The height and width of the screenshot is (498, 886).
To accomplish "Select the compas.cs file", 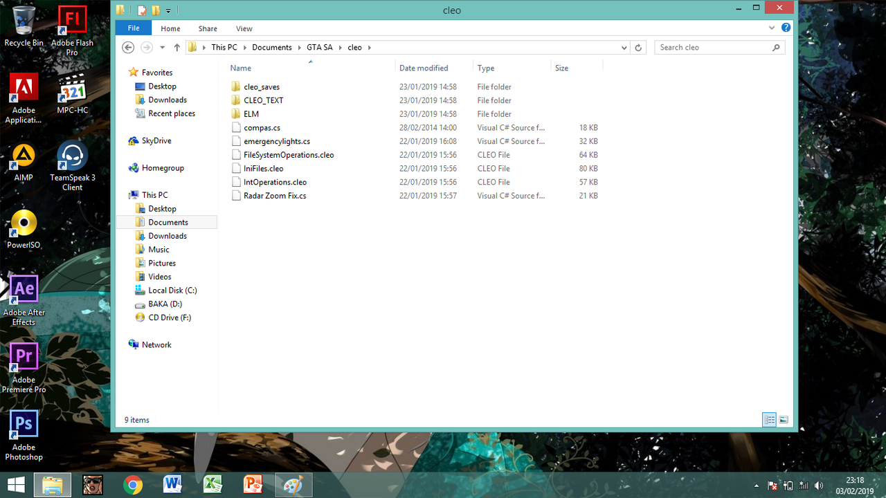I will coord(262,128).
